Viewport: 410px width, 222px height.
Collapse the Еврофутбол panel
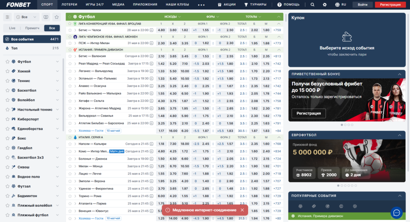[x=400, y=135]
